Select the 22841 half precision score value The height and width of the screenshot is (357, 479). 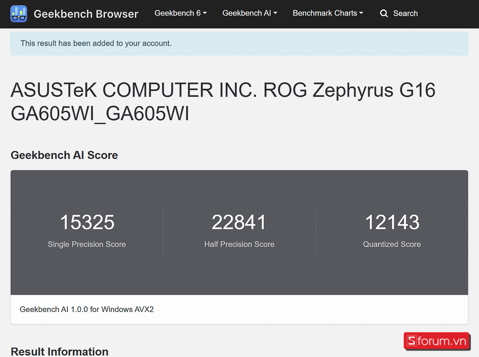pos(239,222)
